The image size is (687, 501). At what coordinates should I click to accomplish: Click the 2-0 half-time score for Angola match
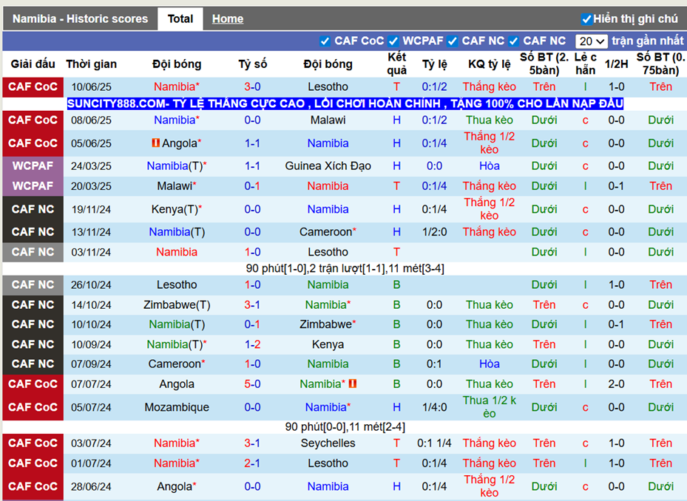616,384
